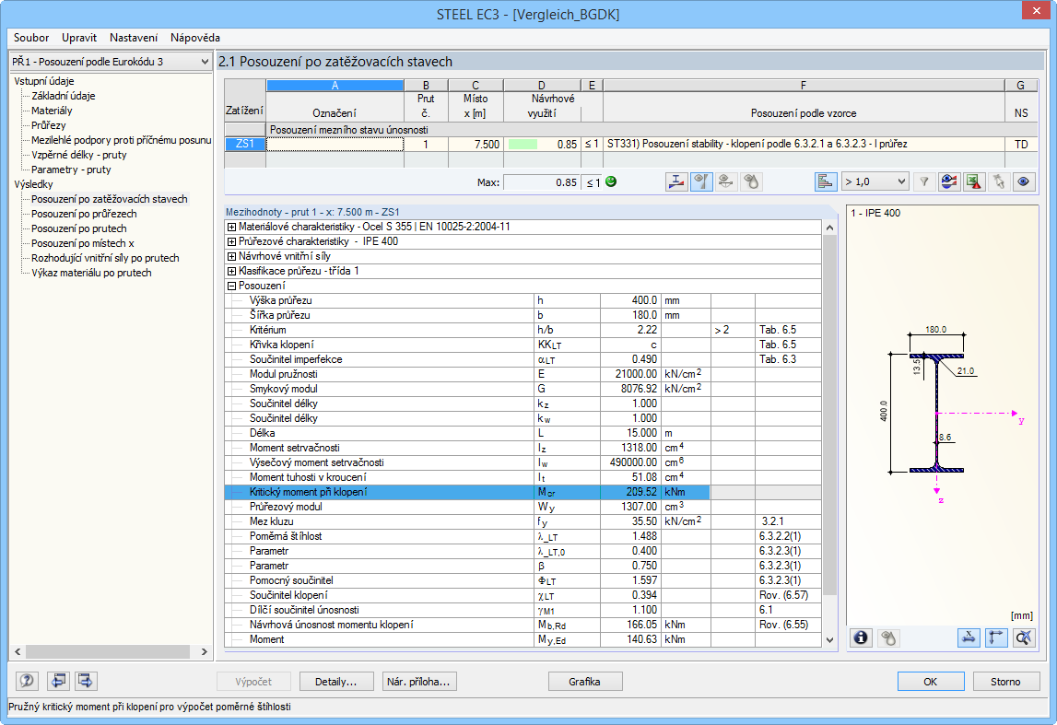Open the Nápověda menu
This screenshot has width=1057, height=725.
click(194, 38)
